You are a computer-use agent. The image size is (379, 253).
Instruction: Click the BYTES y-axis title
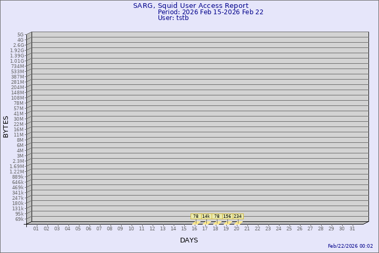click(6, 126)
